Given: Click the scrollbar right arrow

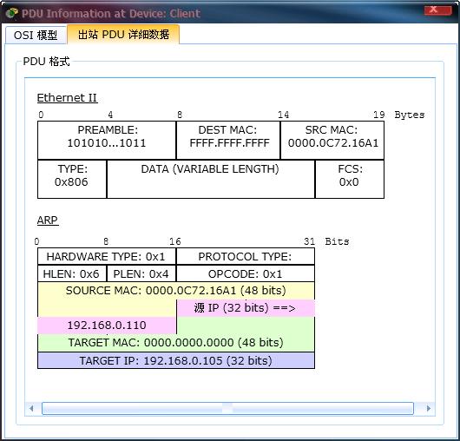Looking at the screenshot, I should pyautogui.click(x=428, y=408).
